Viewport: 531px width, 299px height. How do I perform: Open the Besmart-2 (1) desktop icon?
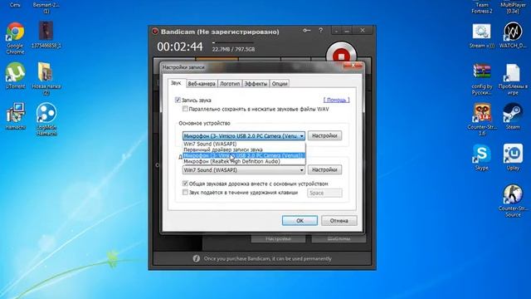(x=46, y=7)
